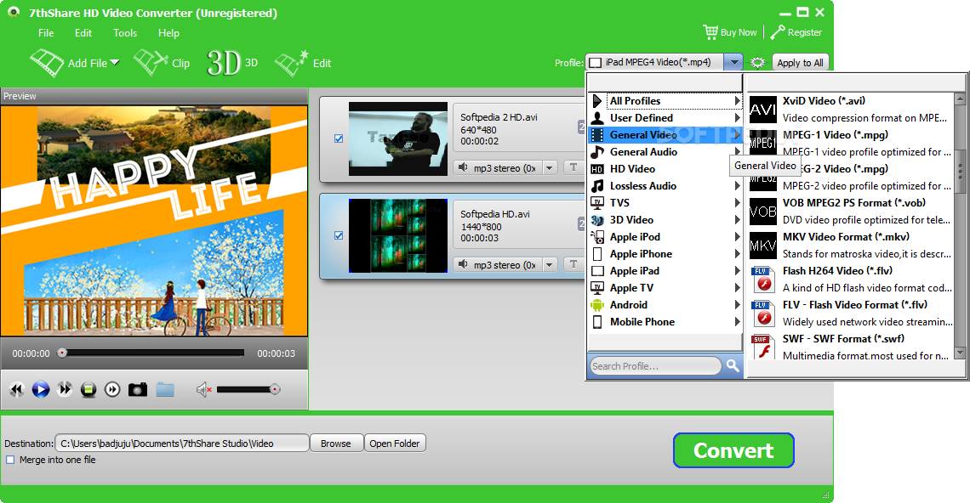Select SWF - SWF Format (*.swf) profile

tap(851, 348)
